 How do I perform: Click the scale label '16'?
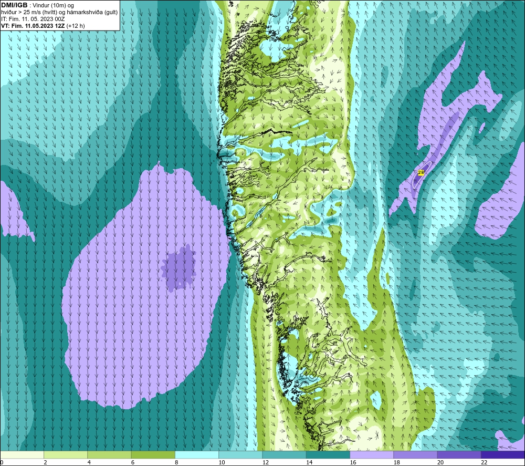click(x=353, y=462)
